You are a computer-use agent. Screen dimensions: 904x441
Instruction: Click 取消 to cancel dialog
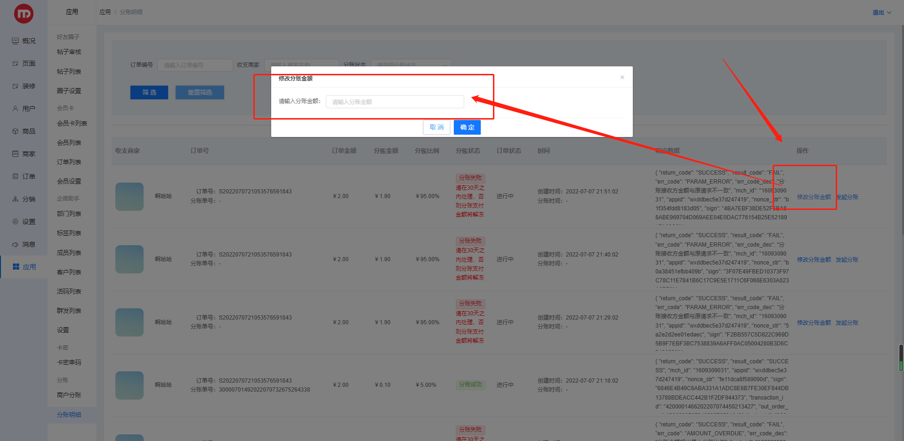point(436,127)
